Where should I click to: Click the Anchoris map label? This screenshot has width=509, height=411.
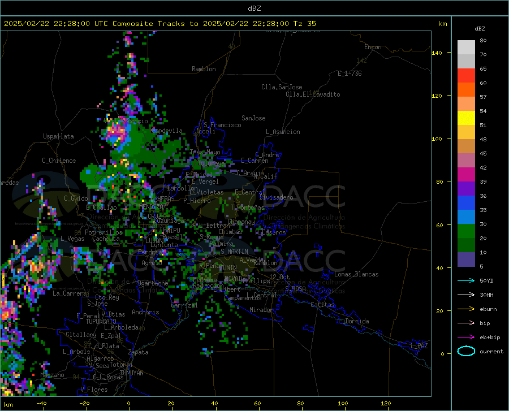[145, 312]
